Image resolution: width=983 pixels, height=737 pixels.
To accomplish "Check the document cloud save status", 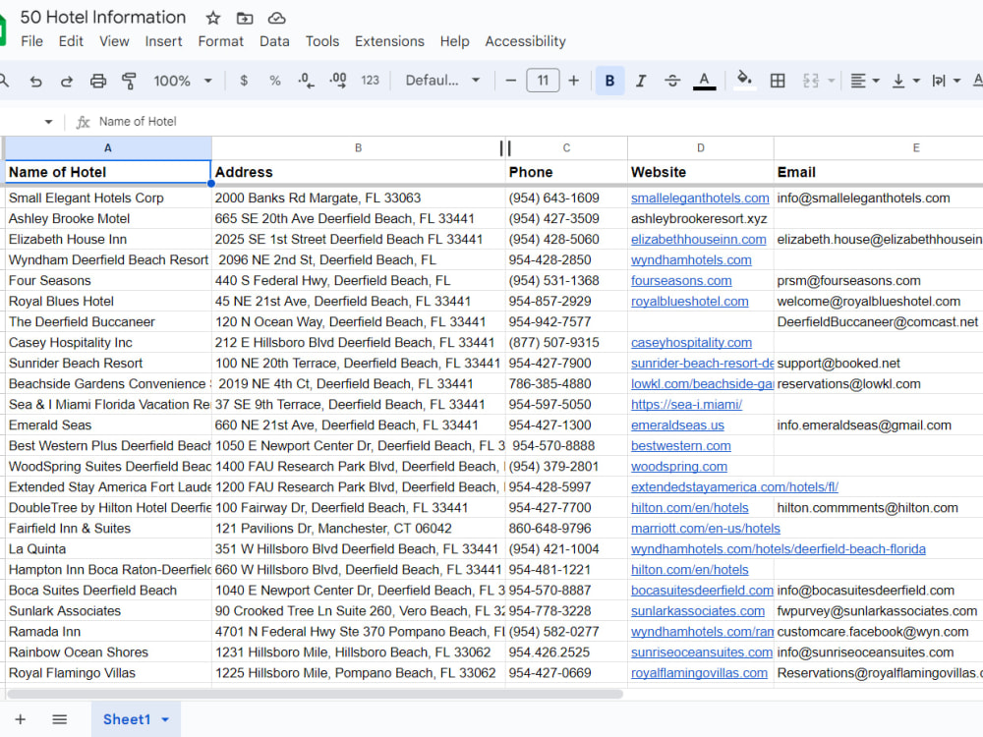I will coord(276,17).
